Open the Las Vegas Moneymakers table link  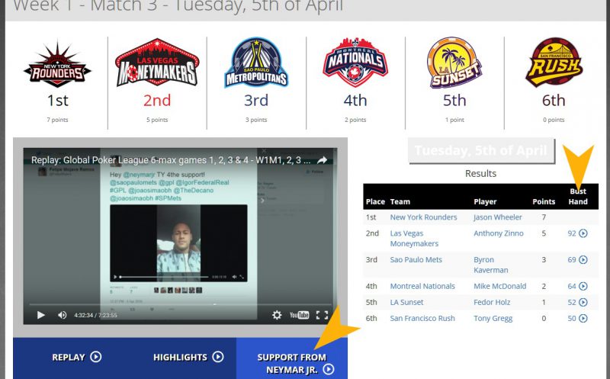click(414, 238)
